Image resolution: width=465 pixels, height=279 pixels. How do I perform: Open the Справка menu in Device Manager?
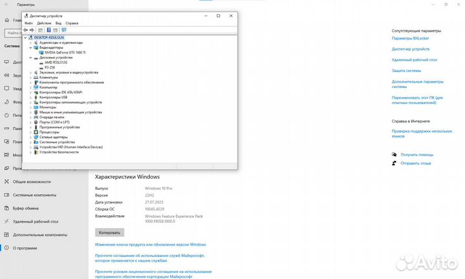point(72,23)
